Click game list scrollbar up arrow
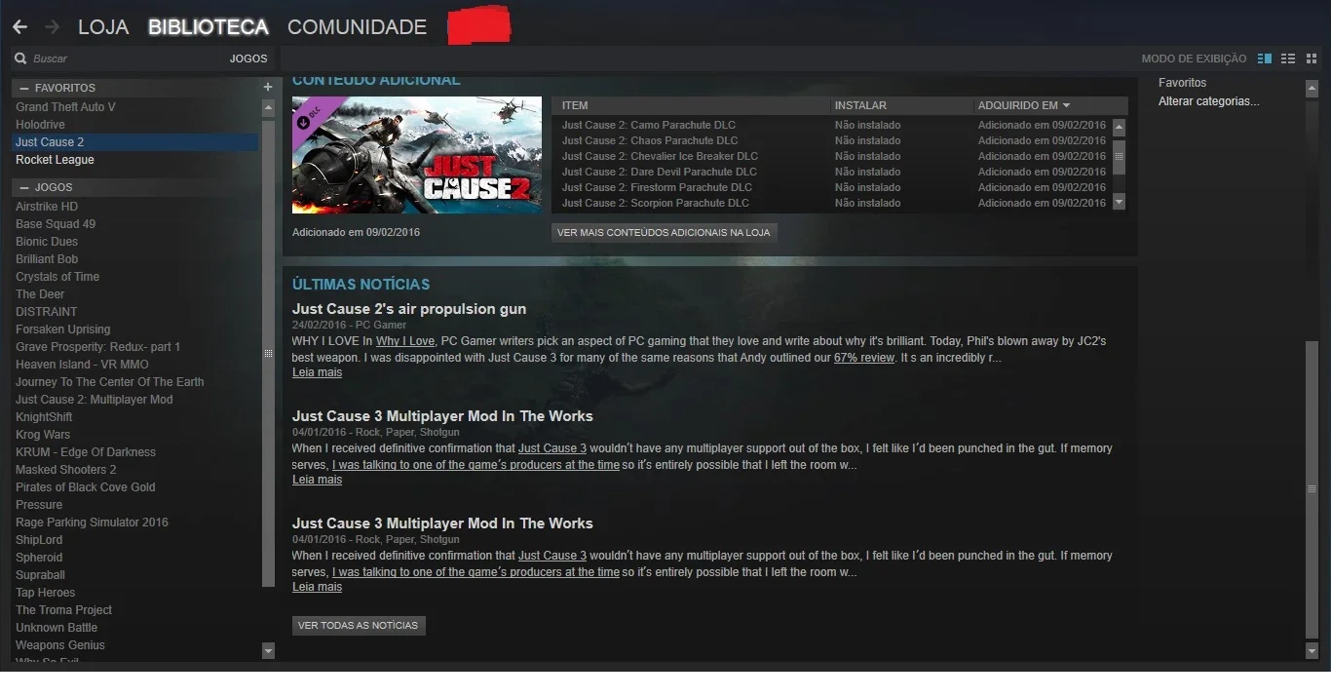This screenshot has width=1331, height=697. tap(269, 106)
